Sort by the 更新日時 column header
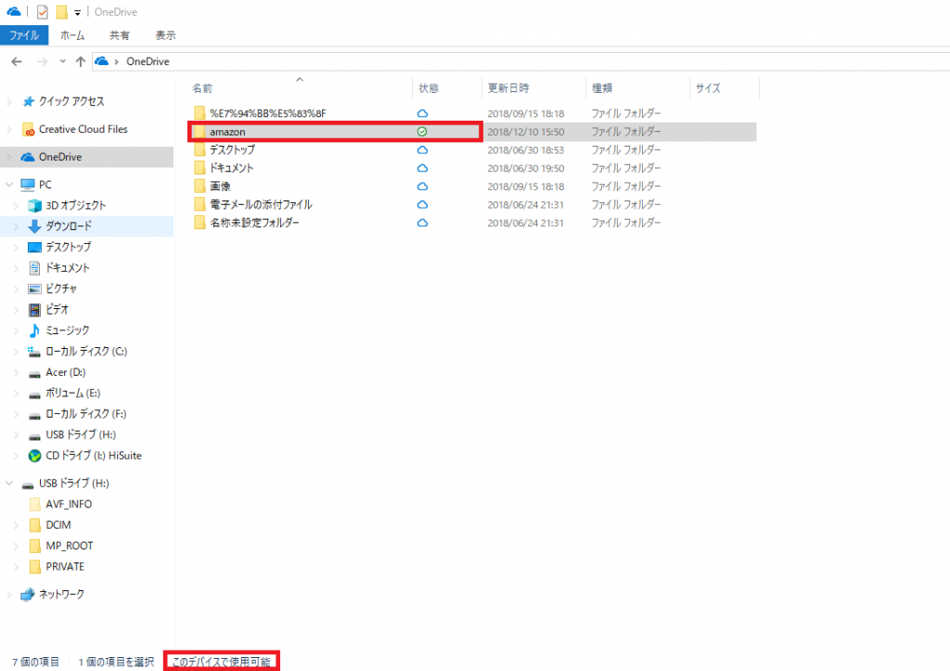This screenshot has width=950, height=671. [508, 88]
